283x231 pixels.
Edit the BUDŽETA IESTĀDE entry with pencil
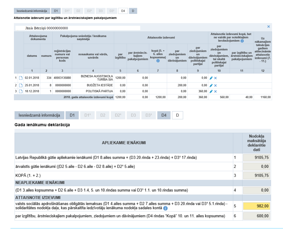pyautogui.click(x=211, y=86)
